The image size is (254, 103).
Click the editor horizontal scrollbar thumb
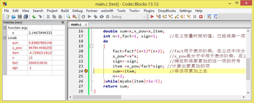(x=97, y=97)
